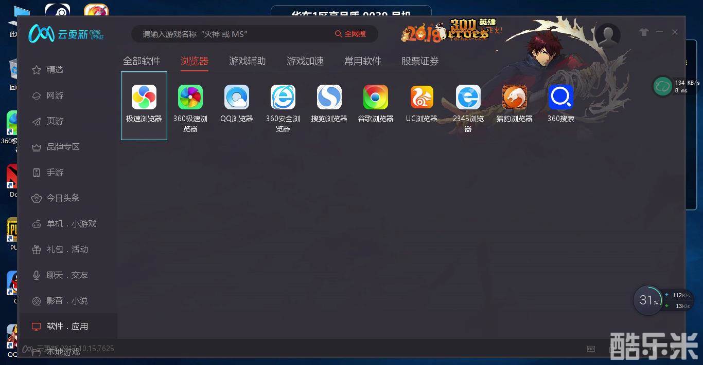Image resolution: width=703 pixels, height=365 pixels.
Task: Focus the game name search field
Action: tap(232, 34)
